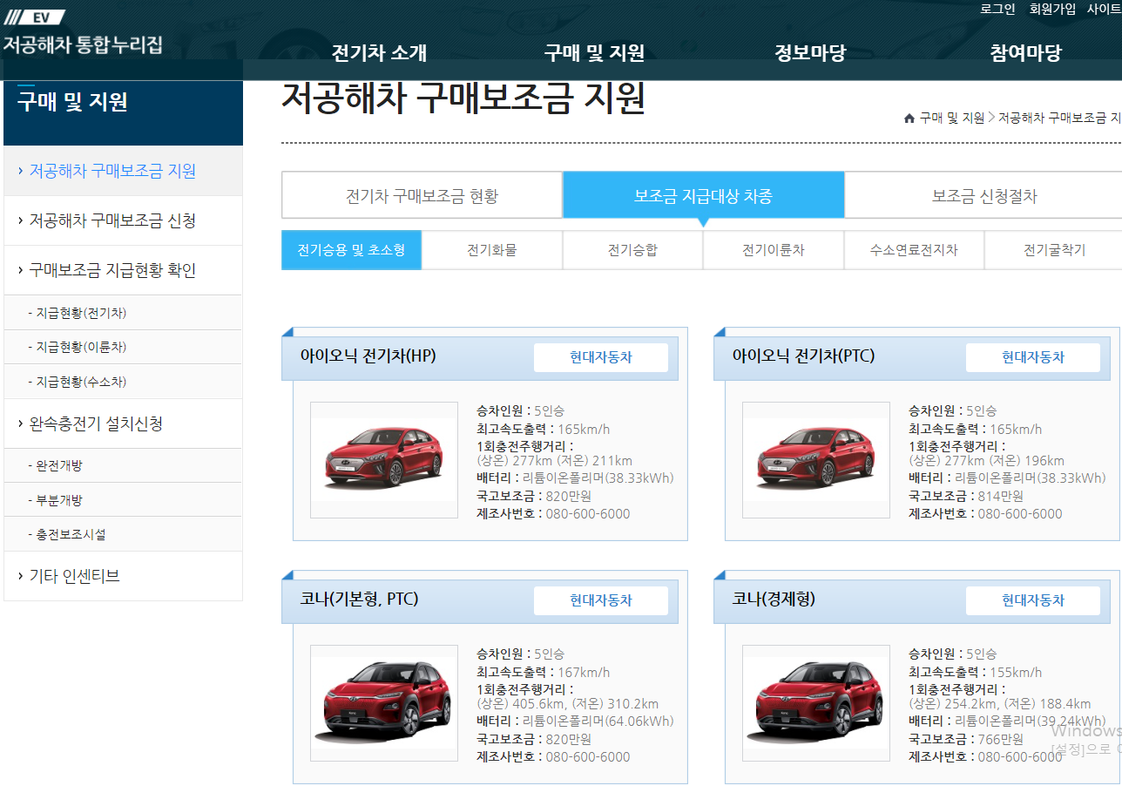Click the 구매 및 지원 breadcrumb link
This screenshot has width=1122, height=786.
pos(951,119)
